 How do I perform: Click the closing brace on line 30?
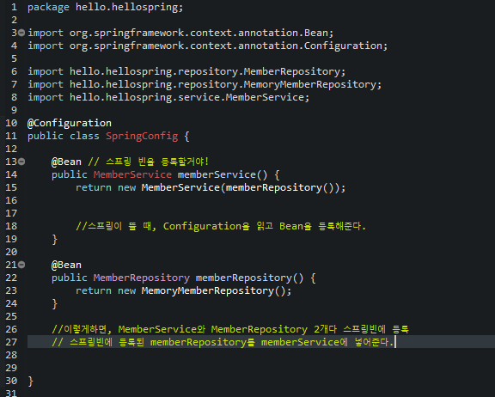click(x=31, y=382)
